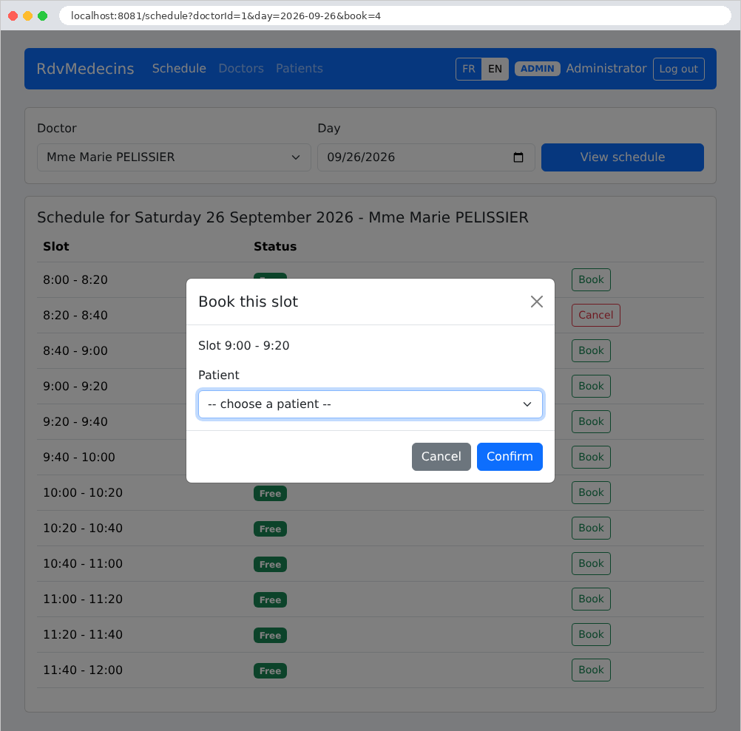Book the 10:40 - 11:00 slot

tap(591, 563)
